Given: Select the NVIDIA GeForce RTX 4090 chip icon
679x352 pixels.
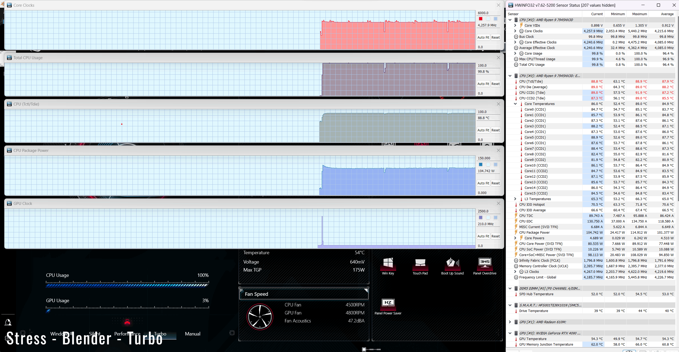Looking at the screenshot, I should click(x=516, y=333).
